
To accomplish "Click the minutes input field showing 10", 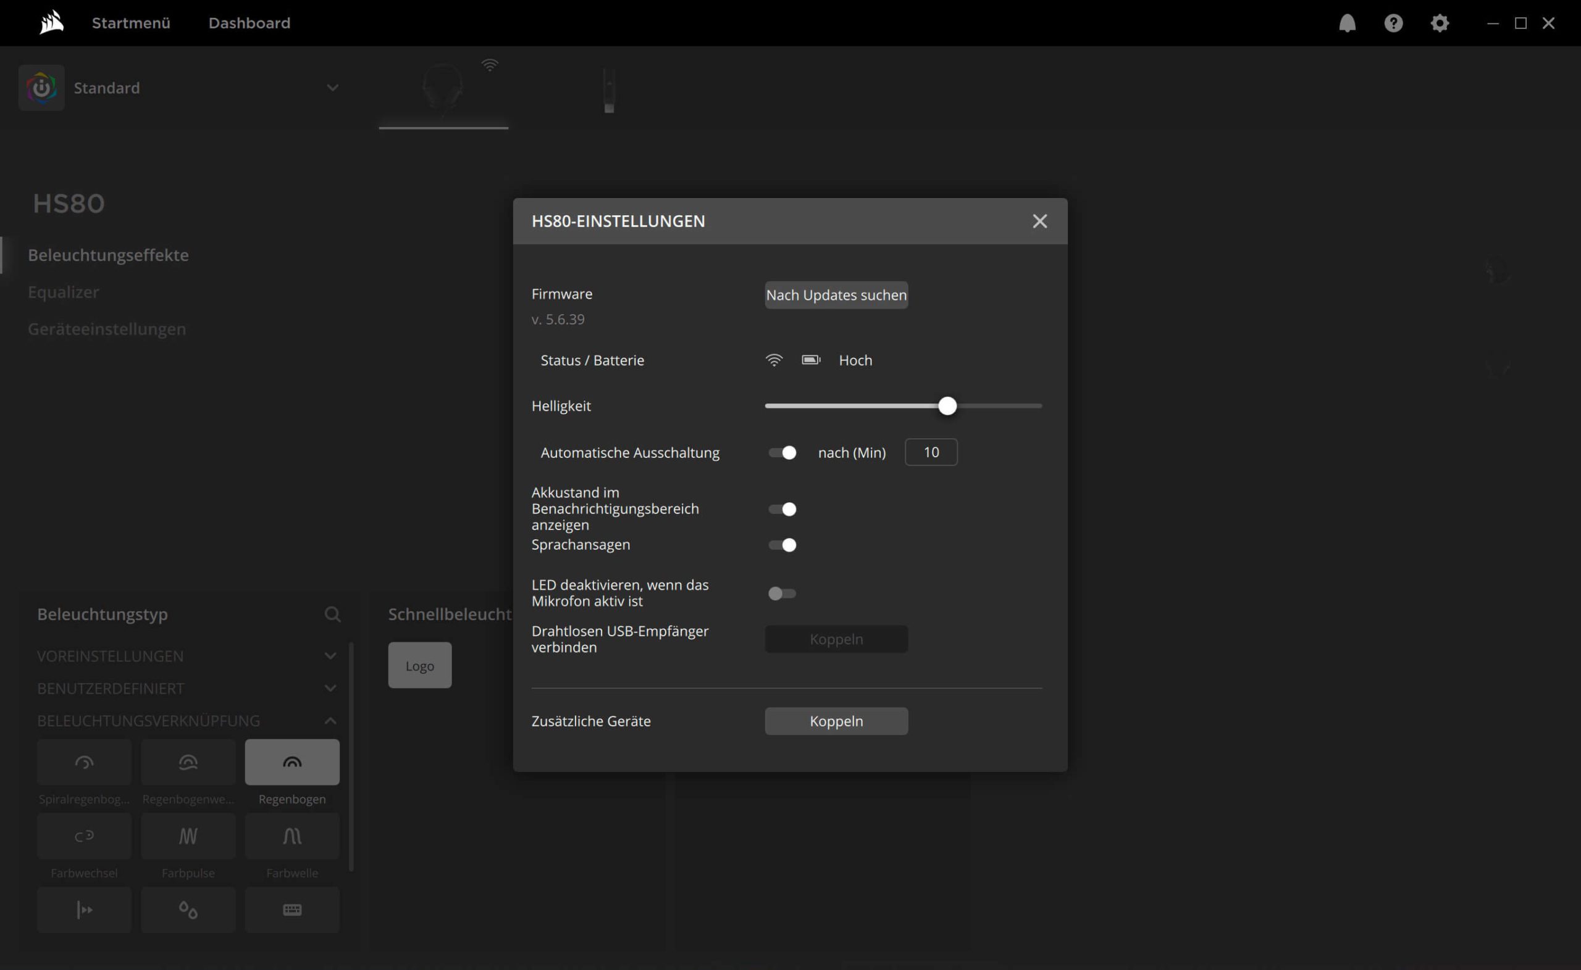I will (931, 452).
